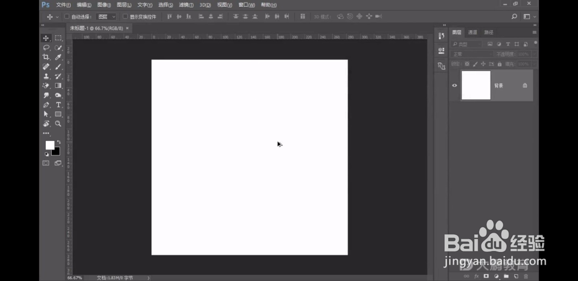Click align top edges icon
This screenshot has height=281, width=578.
tap(169, 17)
